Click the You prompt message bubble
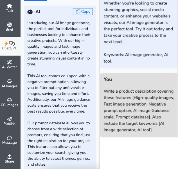The width and height of the screenshot is (178, 169). point(139,105)
